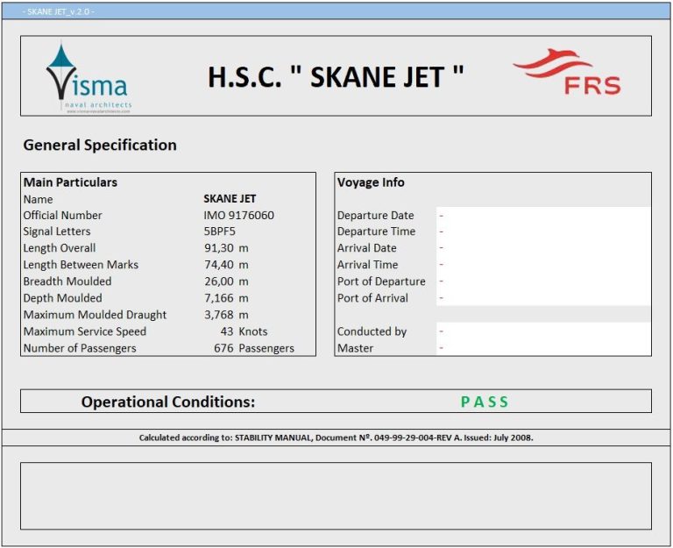Click the green PASS status text

click(x=484, y=402)
